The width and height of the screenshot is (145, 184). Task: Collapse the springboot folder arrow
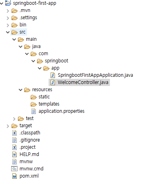(33, 61)
